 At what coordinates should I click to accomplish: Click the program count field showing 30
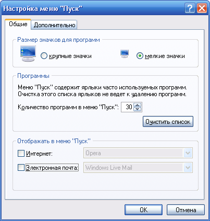click(127, 107)
